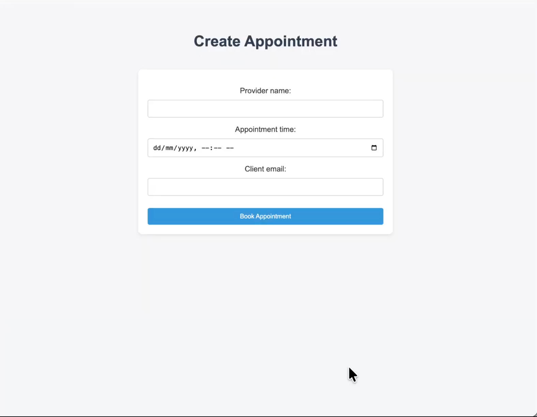Screen dimensions: 537x417
Task: Select the minute segment in the time field
Action: (x=217, y=148)
